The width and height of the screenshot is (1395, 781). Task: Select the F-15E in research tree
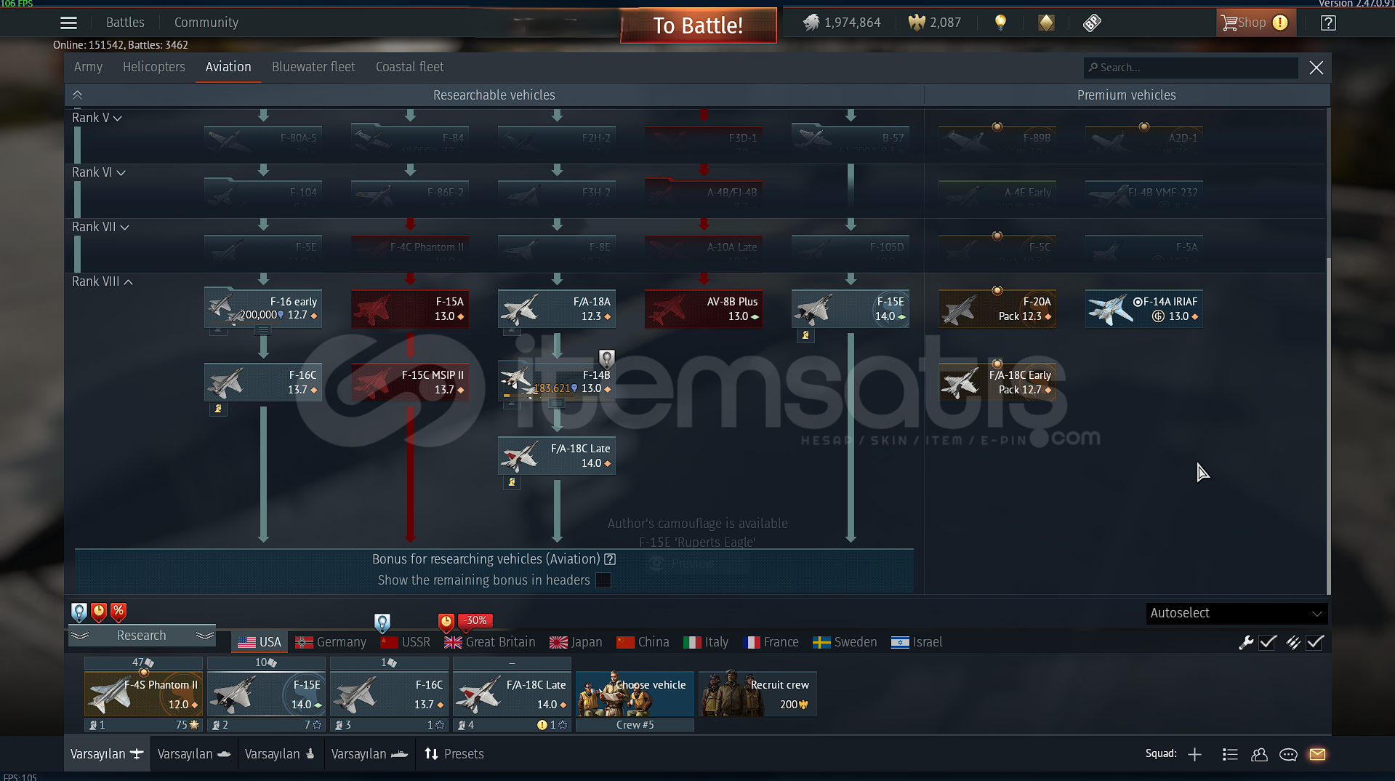pos(851,308)
